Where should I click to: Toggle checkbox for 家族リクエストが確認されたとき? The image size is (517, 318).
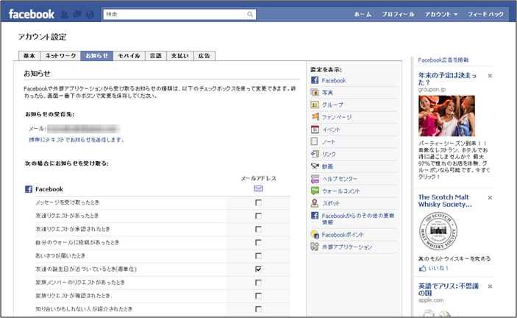259,296
